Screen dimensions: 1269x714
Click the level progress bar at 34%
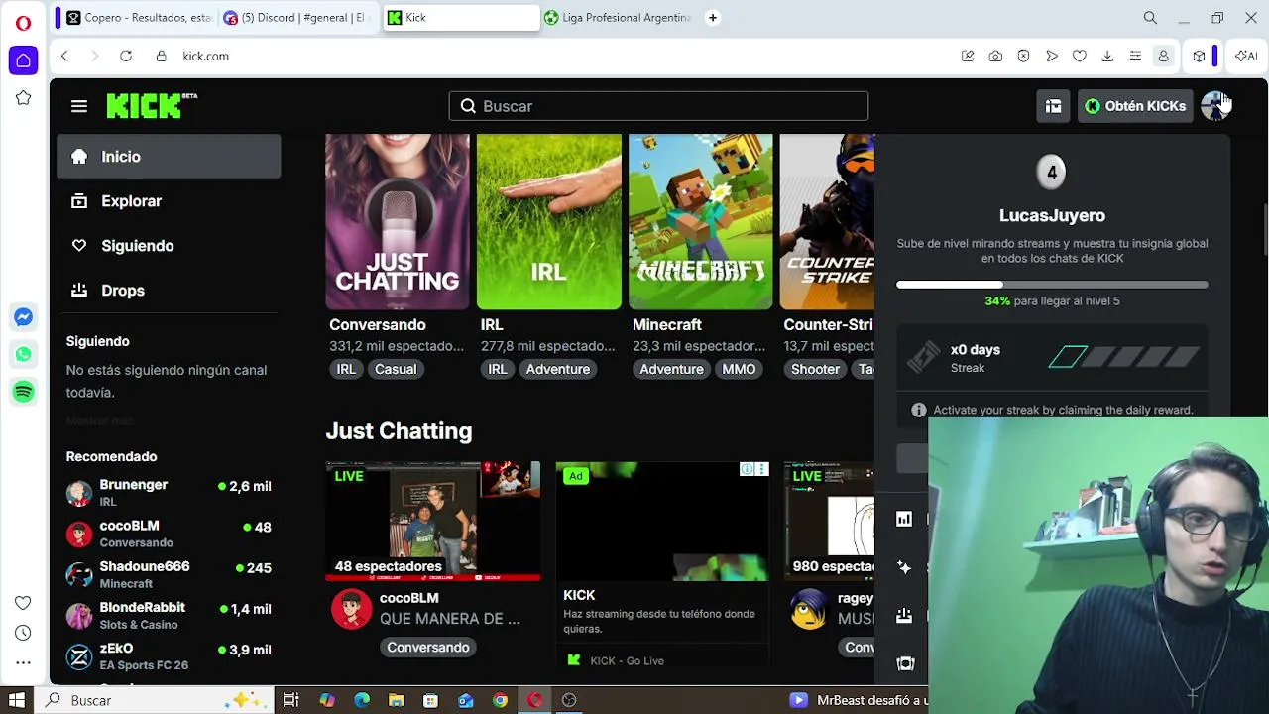[x=1052, y=285]
